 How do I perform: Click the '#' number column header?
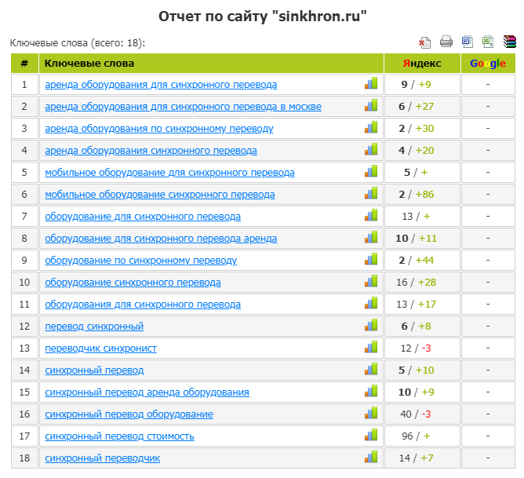pyautogui.click(x=24, y=63)
